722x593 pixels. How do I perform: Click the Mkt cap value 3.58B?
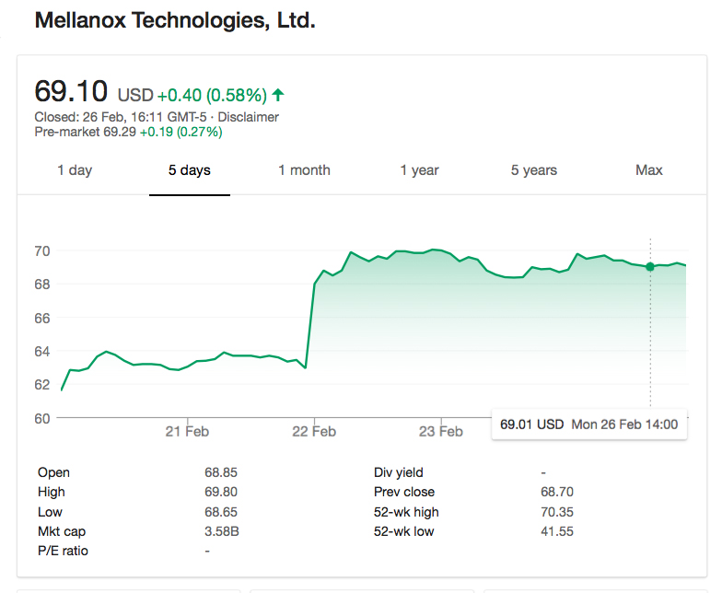click(x=221, y=531)
